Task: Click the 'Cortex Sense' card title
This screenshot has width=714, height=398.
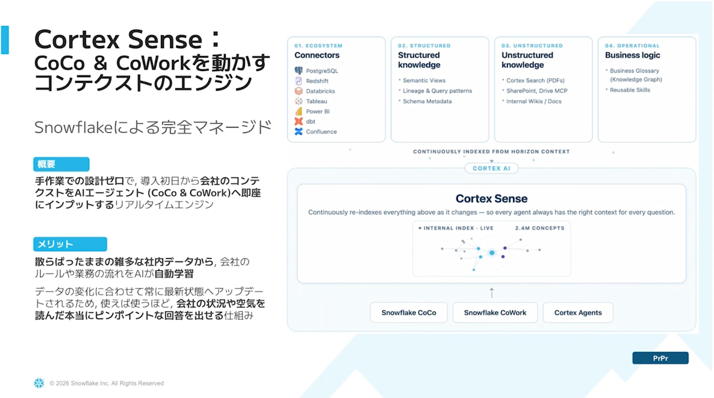Action: pyautogui.click(x=492, y=198)
